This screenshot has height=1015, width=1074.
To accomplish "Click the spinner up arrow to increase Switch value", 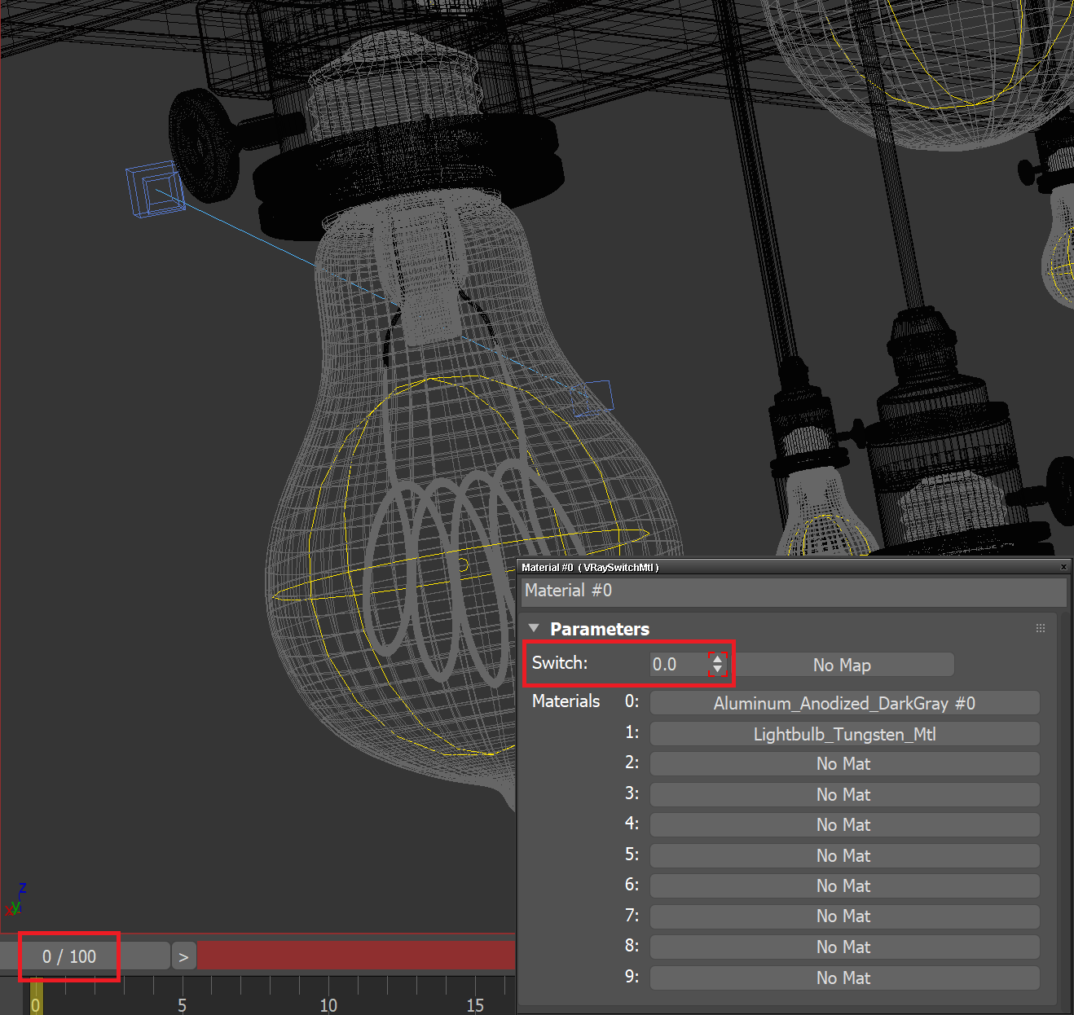I will 716,657.
